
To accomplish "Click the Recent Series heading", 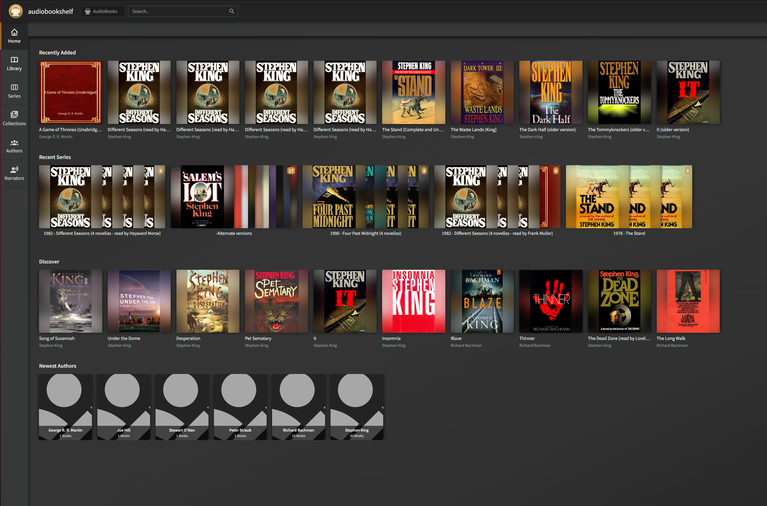I will (x=55, y=157).
